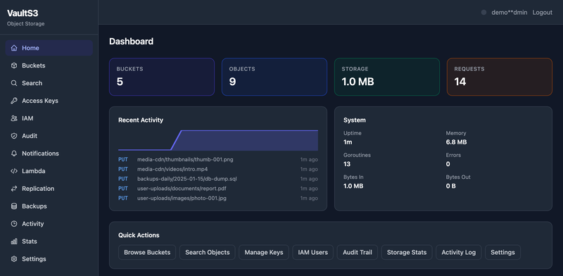Click the Manage Keys button

tap(264, 252)
